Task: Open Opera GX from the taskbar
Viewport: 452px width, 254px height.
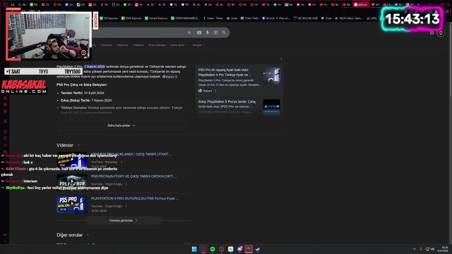Action: [x=203, y=249]
